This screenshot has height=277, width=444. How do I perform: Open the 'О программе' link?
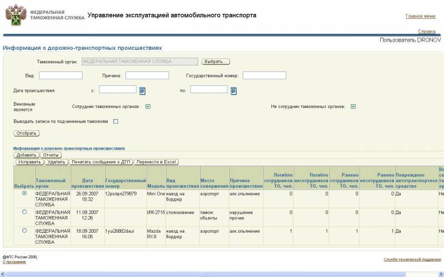coord(14,262)
